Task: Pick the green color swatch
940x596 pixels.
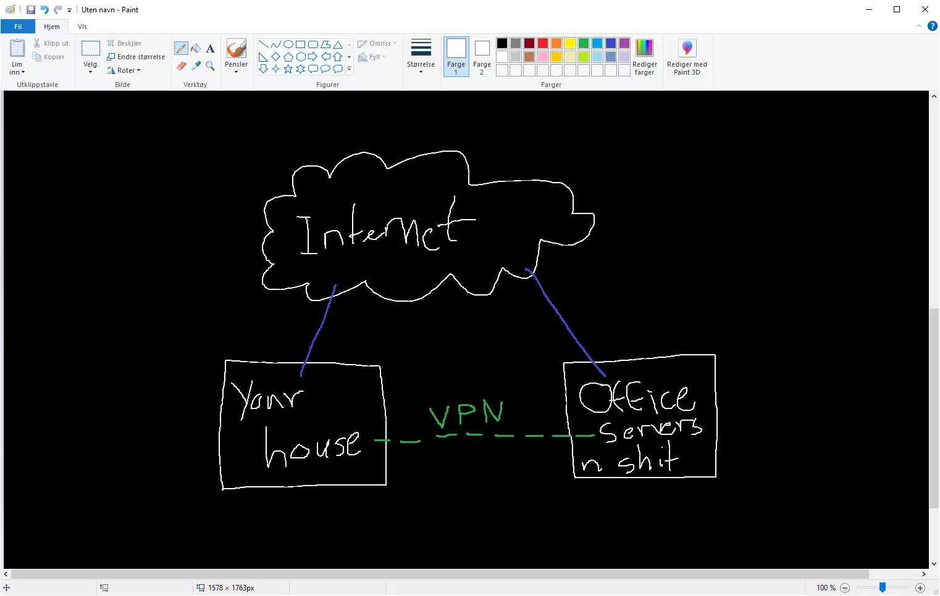Action: click(584, 43)
